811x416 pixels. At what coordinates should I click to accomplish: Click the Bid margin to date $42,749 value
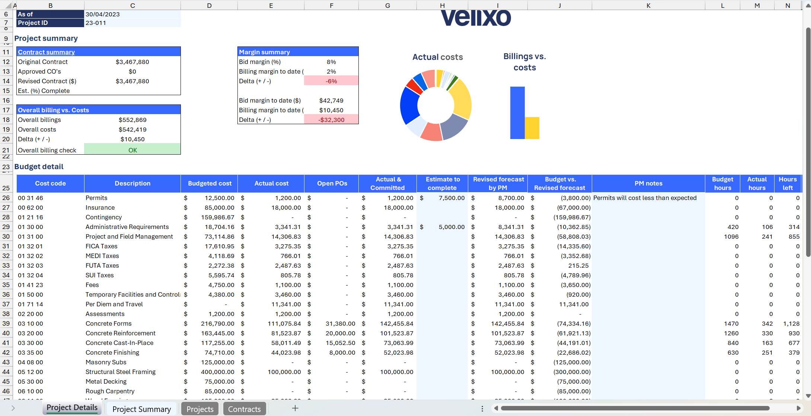pos(331,100)
